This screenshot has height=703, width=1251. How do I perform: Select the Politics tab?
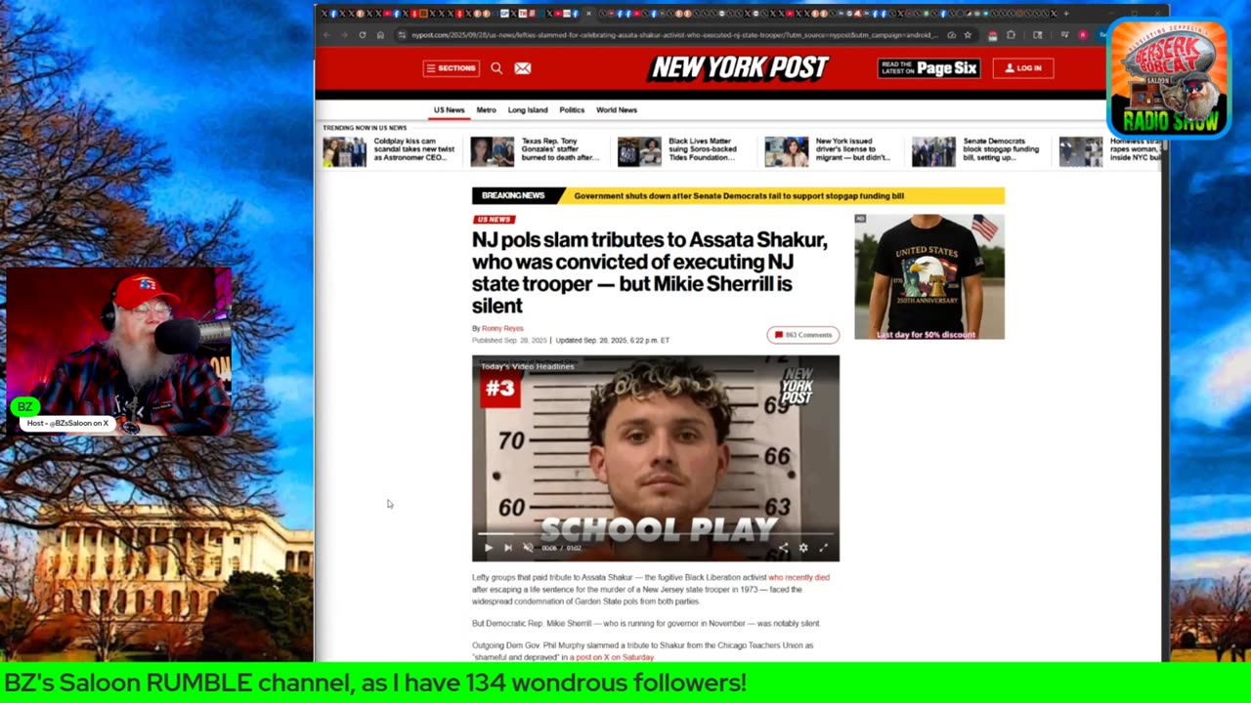click(x=572, y=110)
